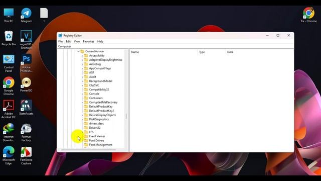Click the tree pane horizontal scrollbar
This screenshot has width=321, height=181.
point(88,150)
